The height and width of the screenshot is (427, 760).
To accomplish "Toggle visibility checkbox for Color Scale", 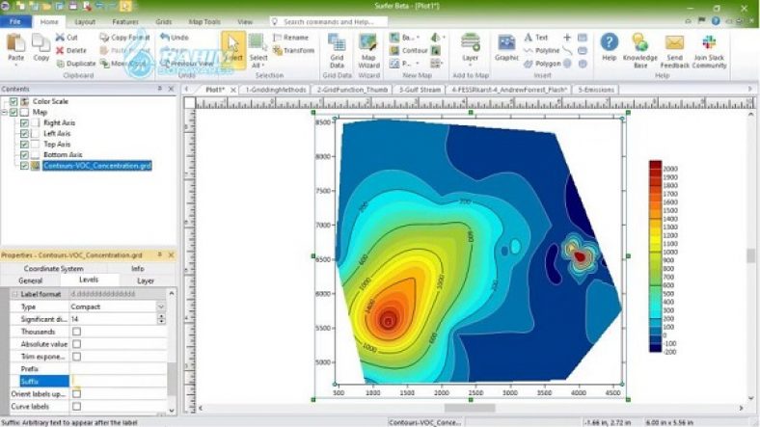I will pos(14,101).
